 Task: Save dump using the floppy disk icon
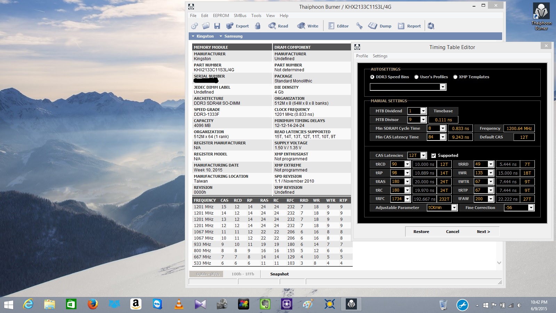click(217, 26)
